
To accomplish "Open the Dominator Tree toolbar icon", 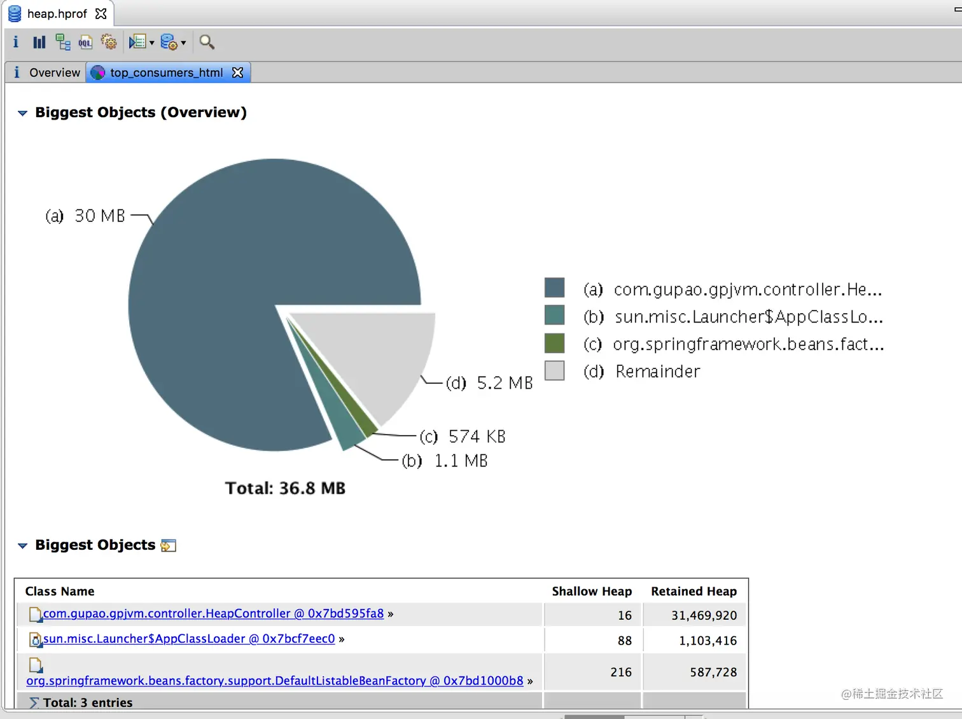I will pos(62,42).
